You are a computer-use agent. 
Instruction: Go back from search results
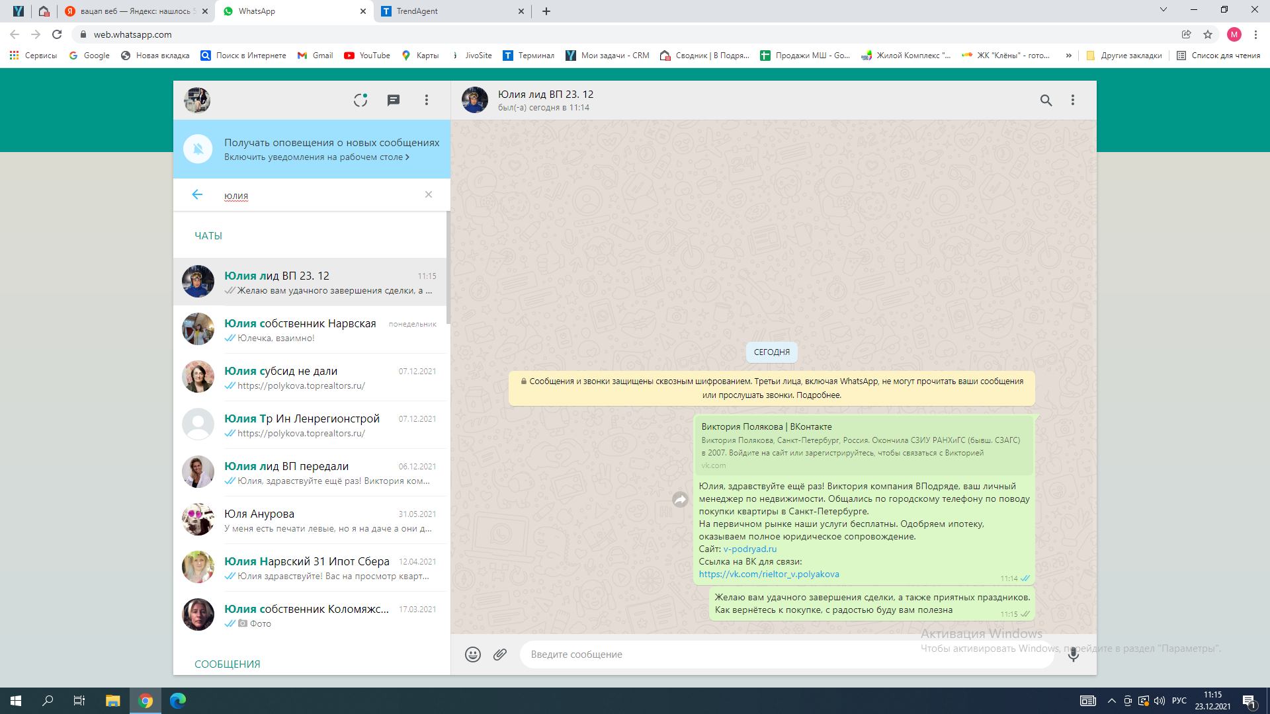pyautogui.click(x=197, y=194)
